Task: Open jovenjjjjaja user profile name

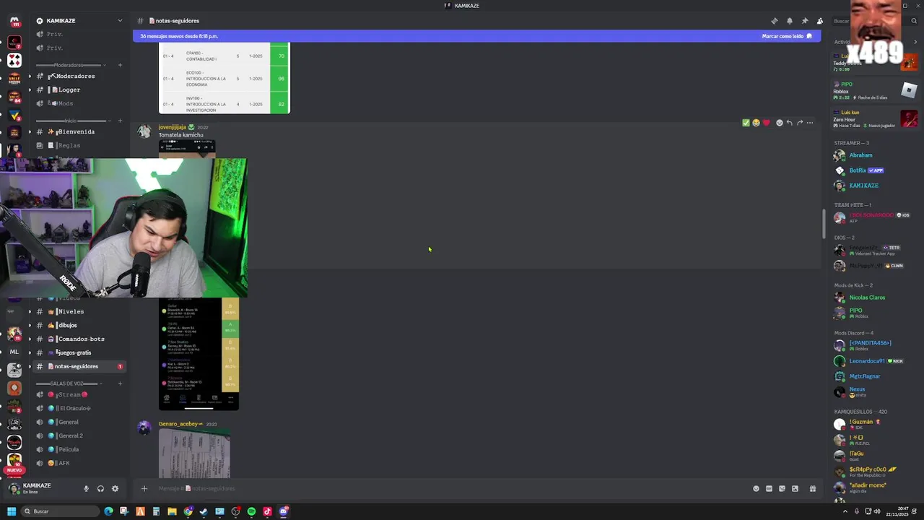Action: coord(173,127)
